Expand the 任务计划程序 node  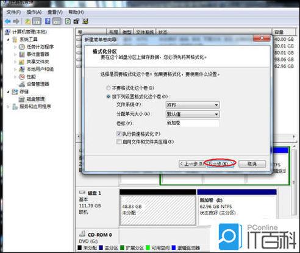point(15,47)
